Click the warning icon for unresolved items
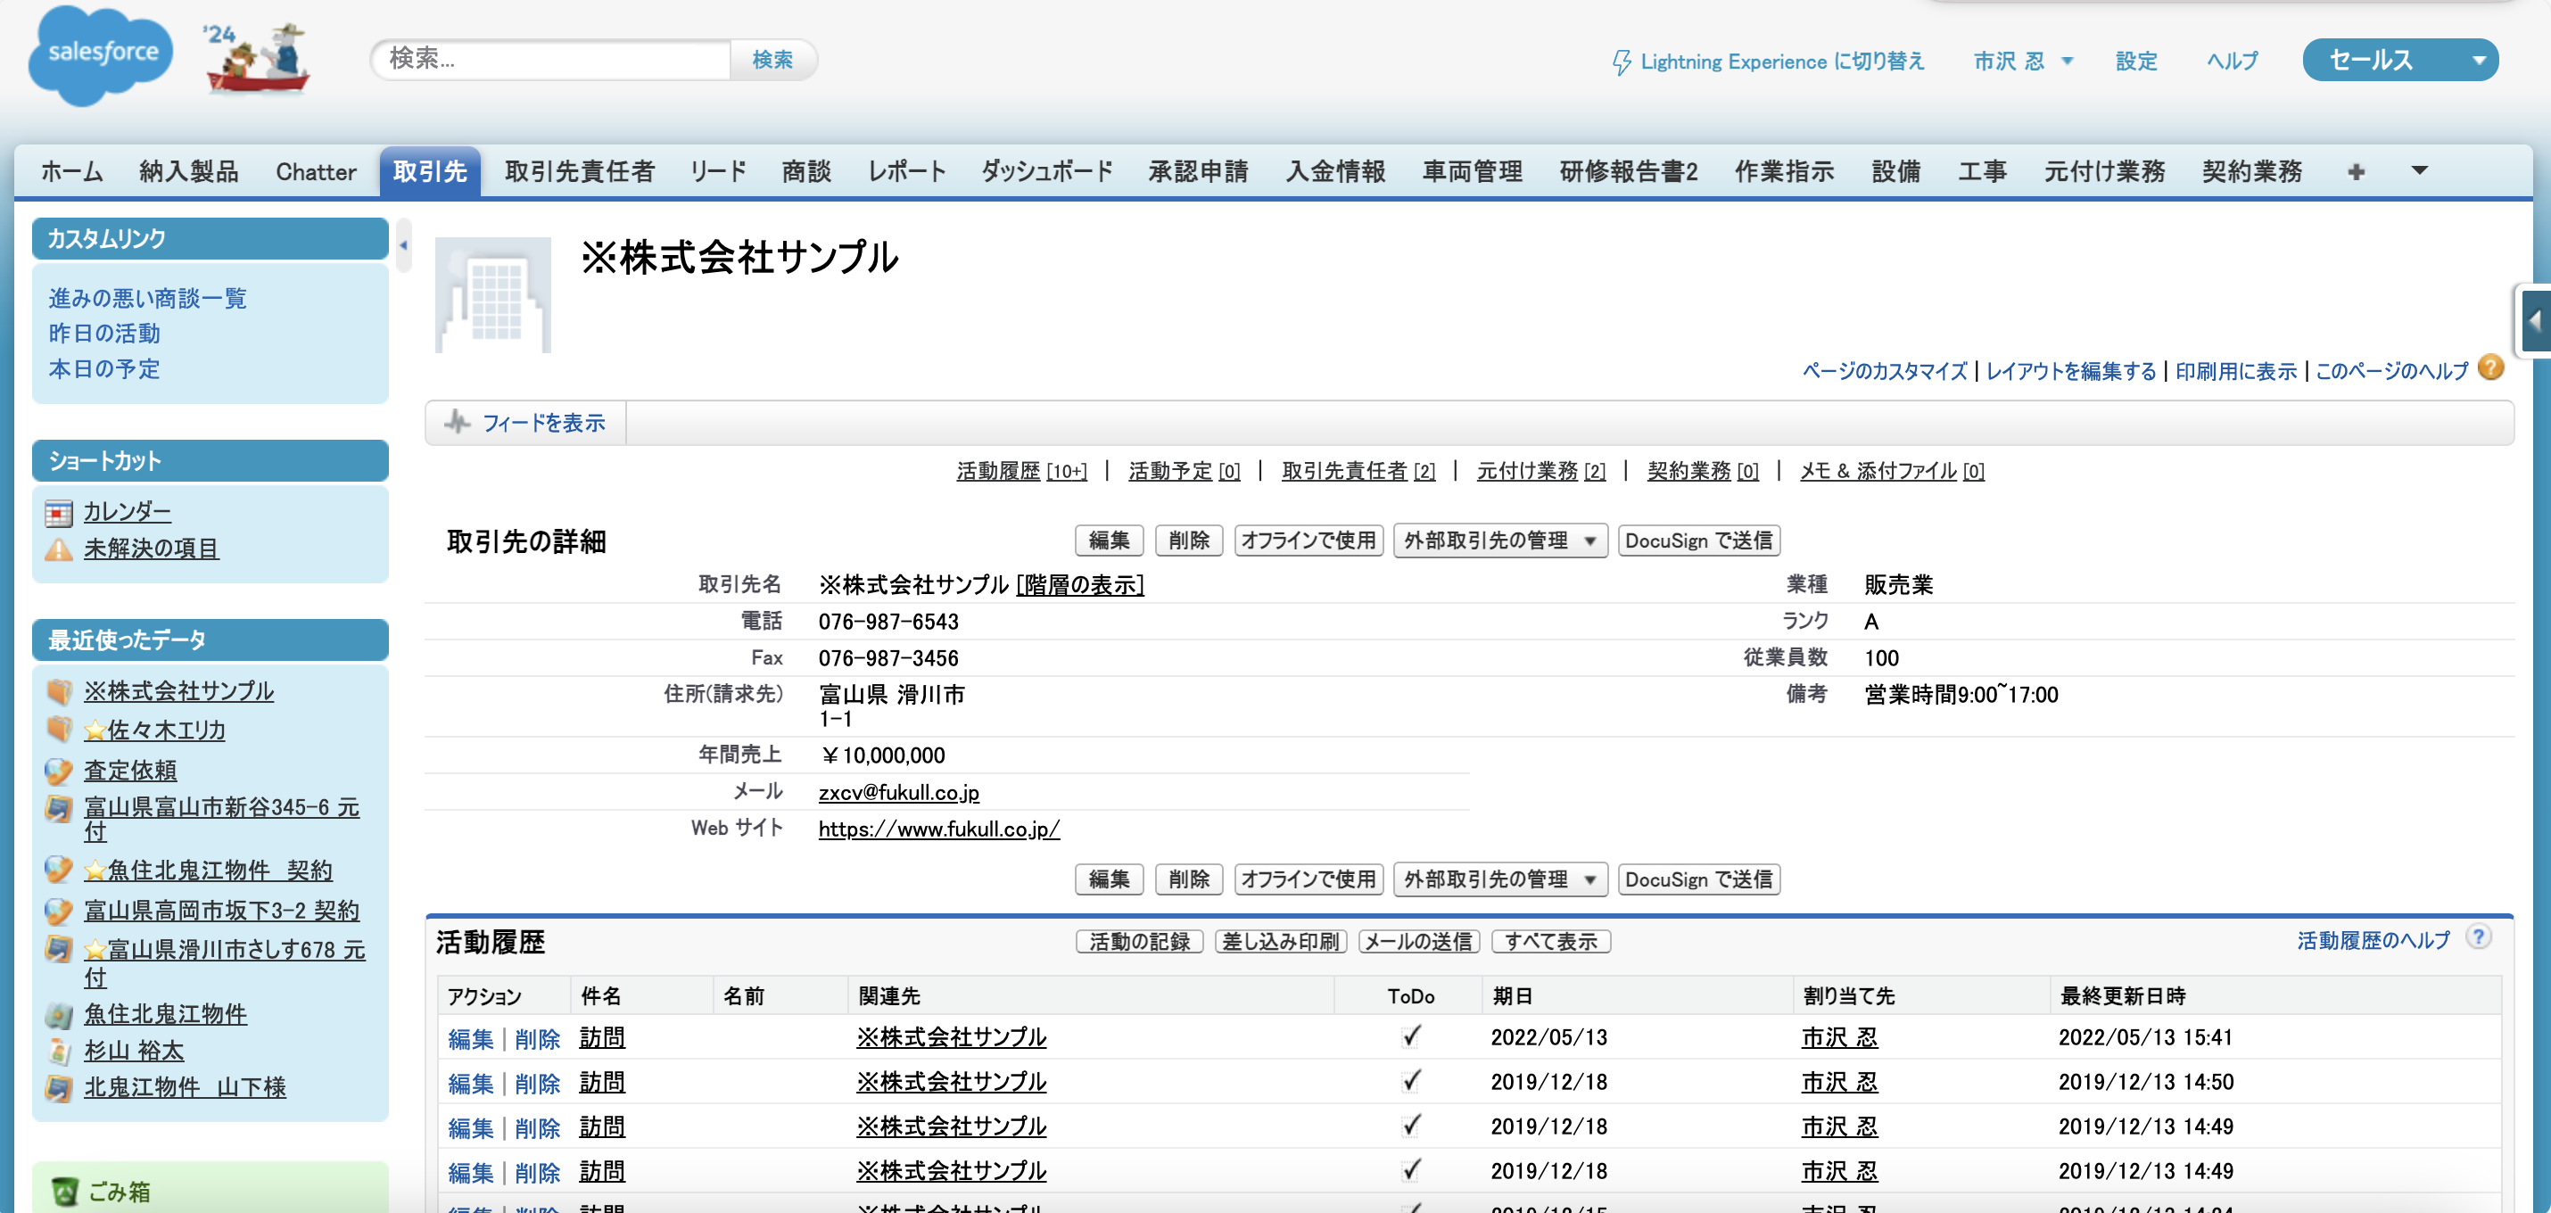 (x=59, y=549)
